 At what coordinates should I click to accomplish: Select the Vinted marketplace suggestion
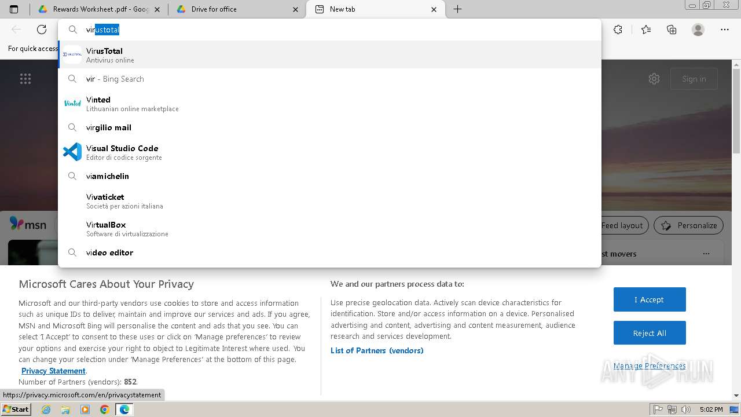tap(329, 104)
